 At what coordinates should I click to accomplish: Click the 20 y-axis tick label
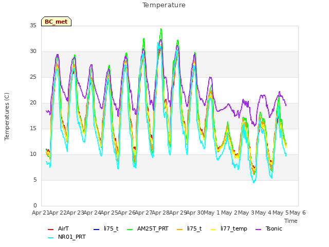(x=33, y=103)
